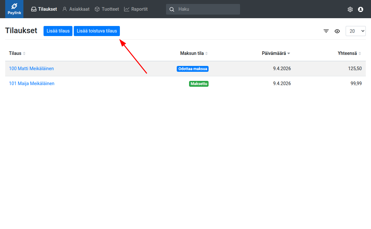Open the Tilaukset menu in navbar
Viewport: 371px width, 229px height.
coord(44,9)
